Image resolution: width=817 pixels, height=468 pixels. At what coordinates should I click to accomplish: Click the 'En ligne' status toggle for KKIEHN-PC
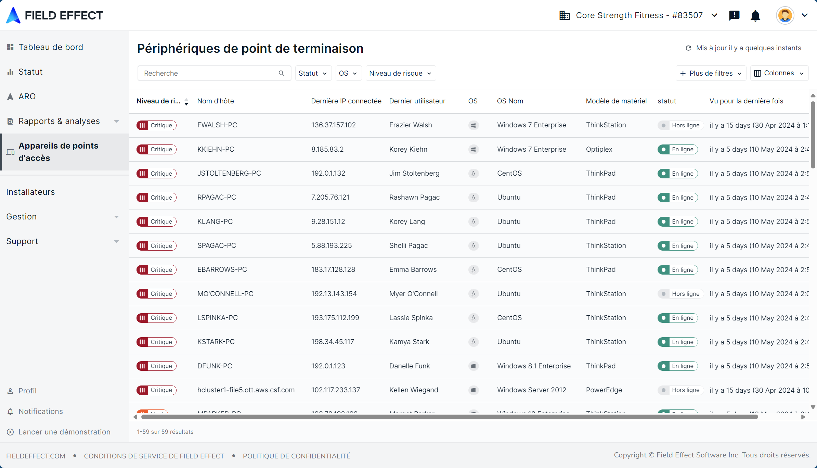[x=677, y=149]
